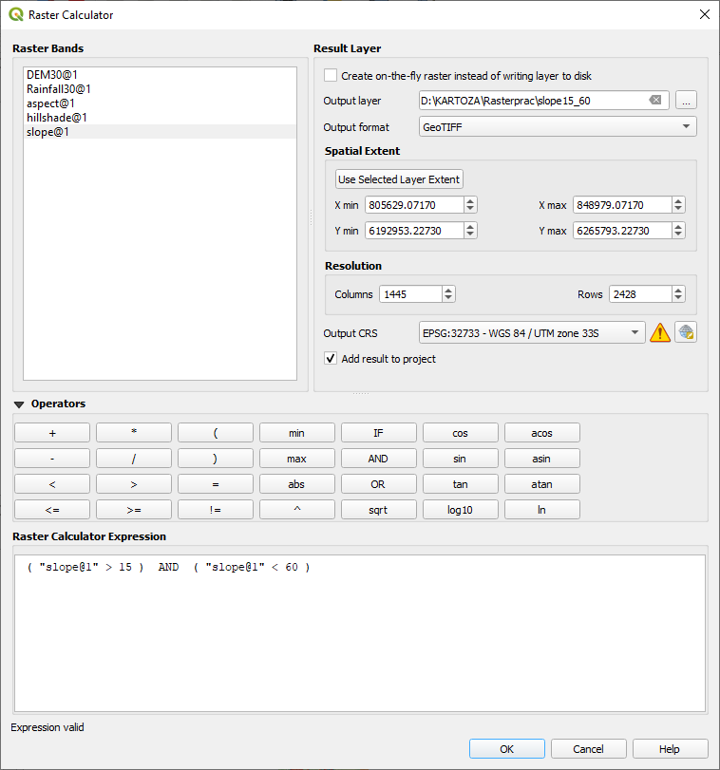Insert the greater-than-or-equal operator
The width and height of the screenshot is (720, 770).
[134, 510]
